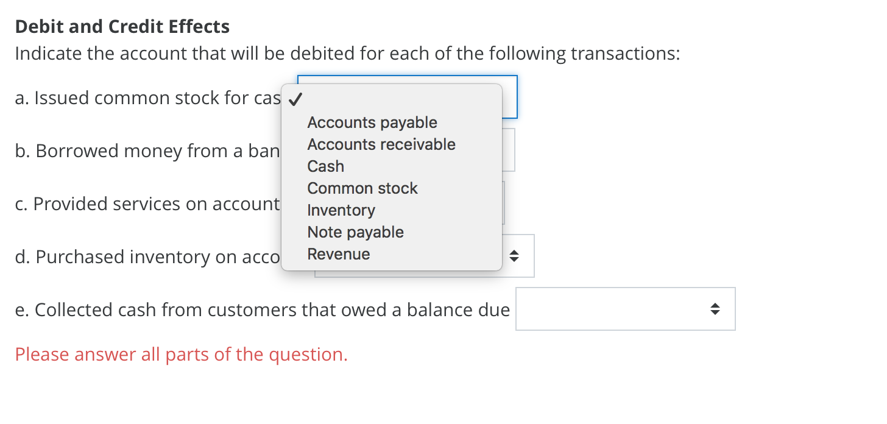The image size is (887, 424).
Task: Open the dropdown for collected cash transaction
Action: 626,309
